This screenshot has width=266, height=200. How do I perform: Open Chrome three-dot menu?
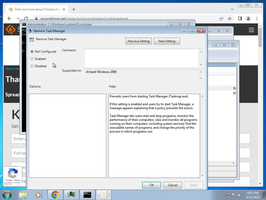257,18
